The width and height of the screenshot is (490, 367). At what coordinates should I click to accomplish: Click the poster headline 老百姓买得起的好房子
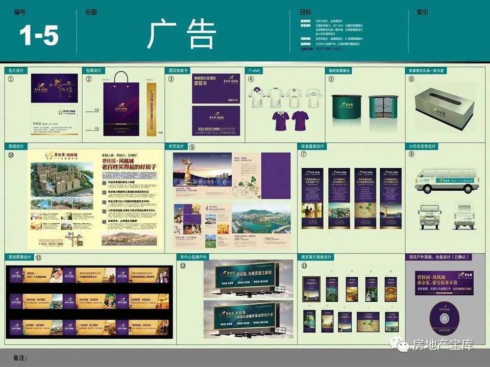coord(129,167)
